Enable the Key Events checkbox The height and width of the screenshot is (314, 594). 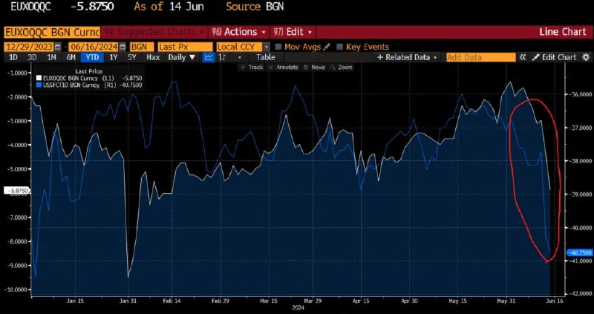pyautogui.click(x=339, y=47)
